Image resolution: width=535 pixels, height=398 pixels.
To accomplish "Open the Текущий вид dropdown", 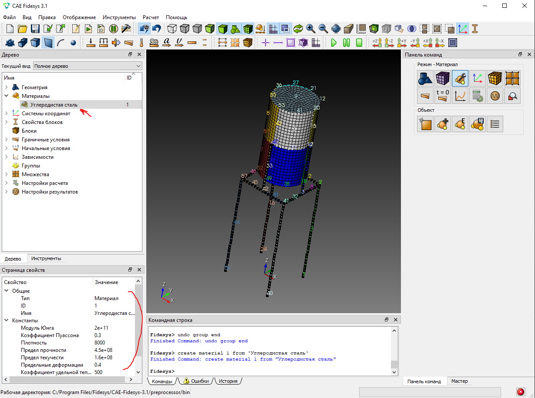I will 88,66.
